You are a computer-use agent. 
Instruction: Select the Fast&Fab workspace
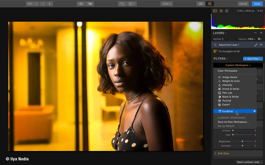(227, 111)
